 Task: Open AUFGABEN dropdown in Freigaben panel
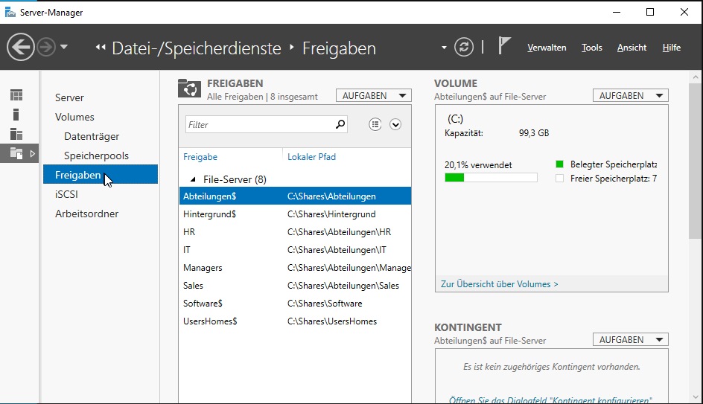(x=374, y=95)
